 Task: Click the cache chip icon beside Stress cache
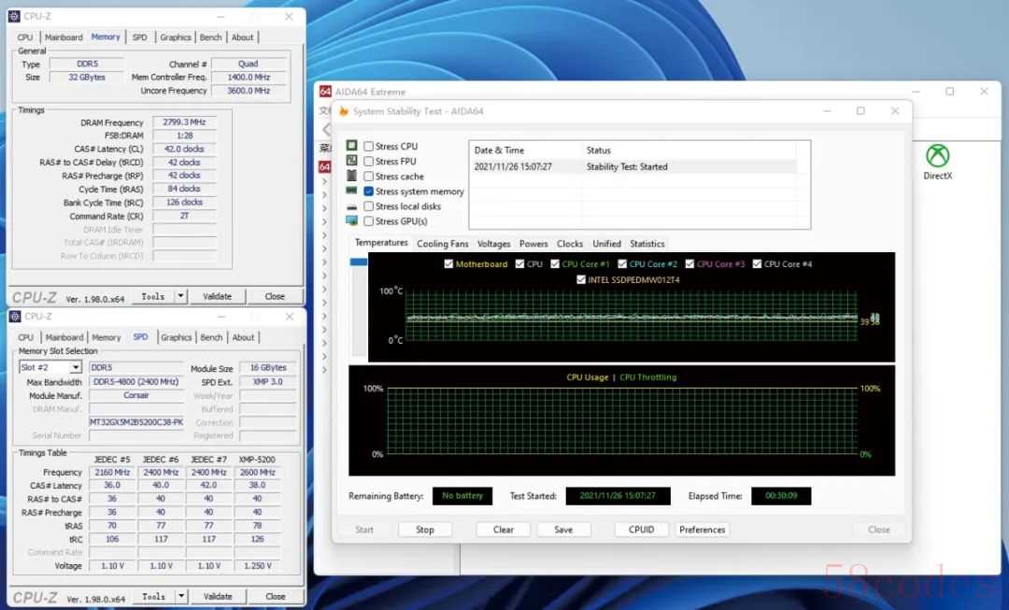351,175
